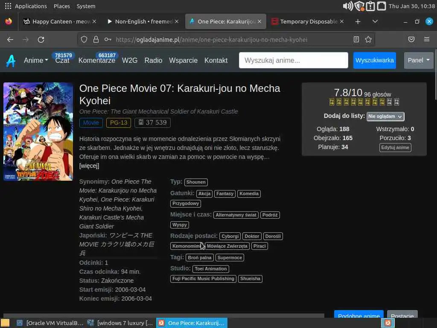Screen dimensions: 437x328
Task: Open the Komentarze navigation link
Action: (97, 60)
